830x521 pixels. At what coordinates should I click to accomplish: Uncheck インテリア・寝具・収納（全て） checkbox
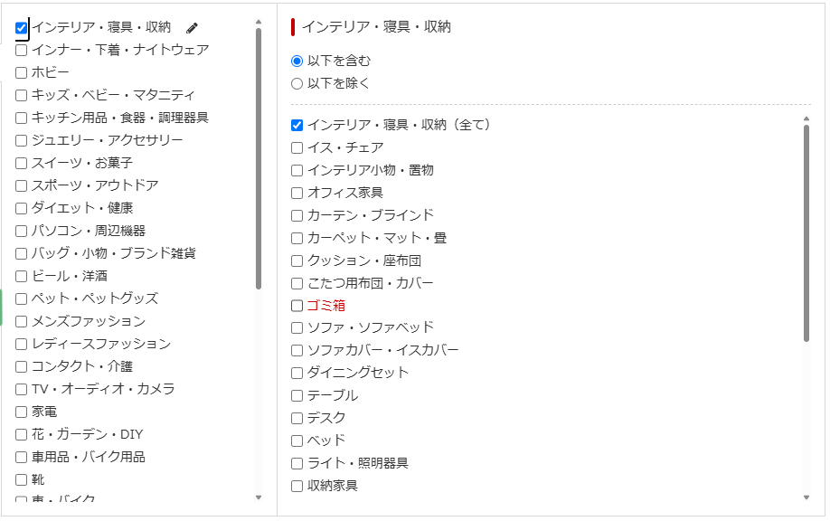pos(297,125)
